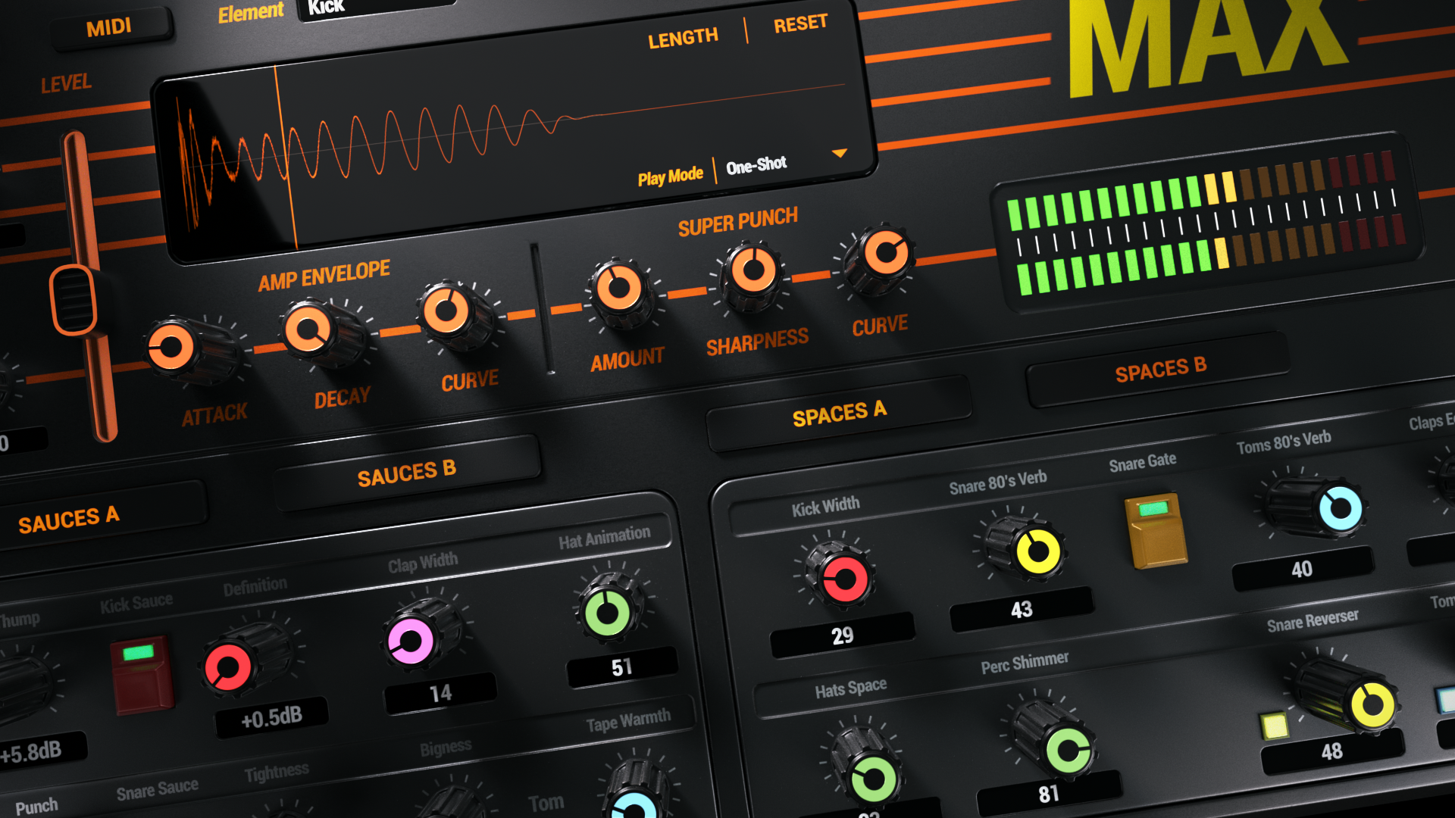Click the Super Punch Sharpness knob
Image resolution: width=1455 pixels, height=818 pixels.
pyautogui.click(x=753, y=270)
